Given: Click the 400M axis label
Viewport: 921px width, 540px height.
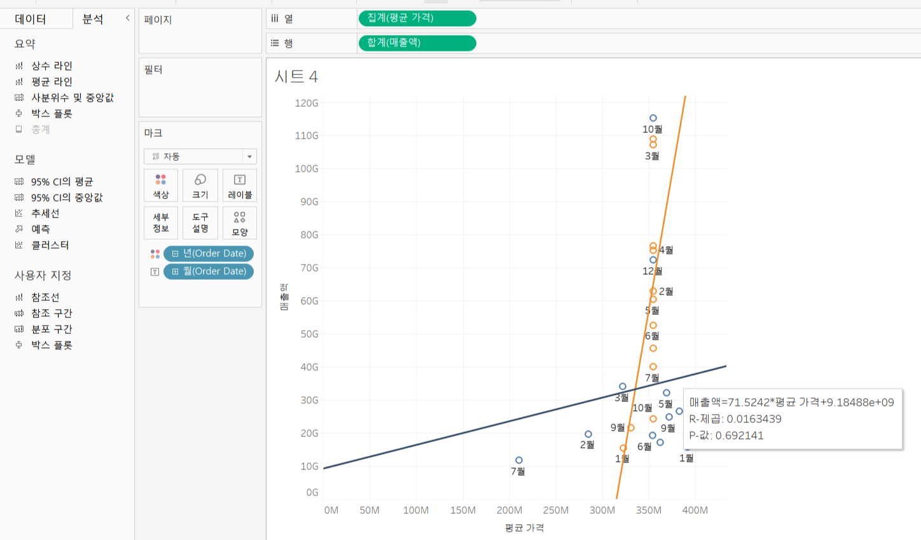Looking at the screenshot, I should [x=695, y=510].
